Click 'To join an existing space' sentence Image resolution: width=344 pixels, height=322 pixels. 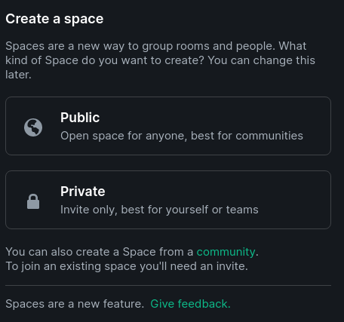coord(127,266)
